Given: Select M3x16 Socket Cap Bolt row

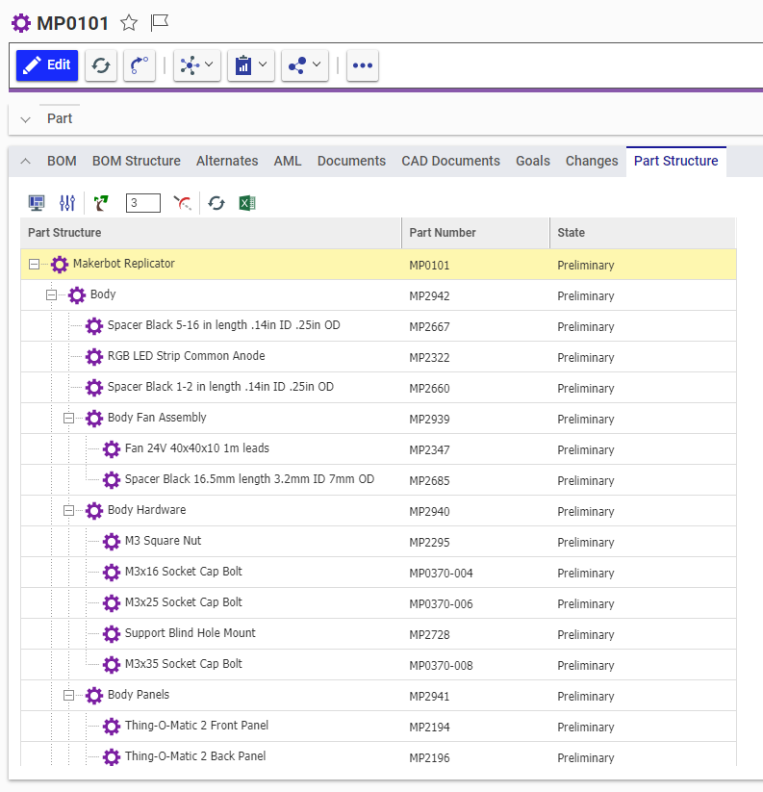Looking at the screenshot, I should [x=378, y=573].
